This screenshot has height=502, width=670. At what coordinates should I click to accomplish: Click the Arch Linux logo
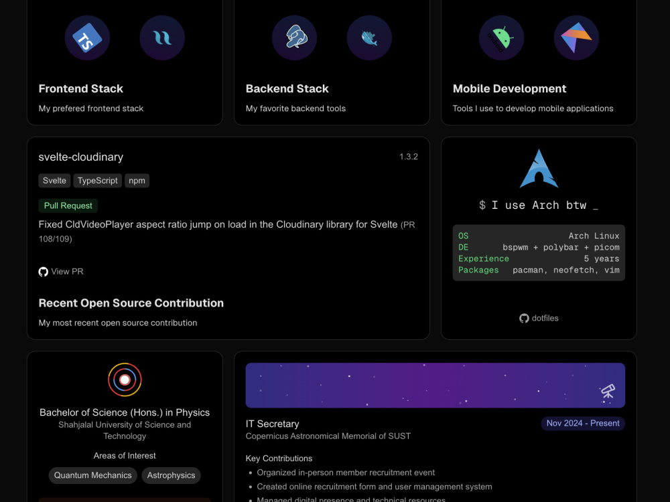click(539, 168)
